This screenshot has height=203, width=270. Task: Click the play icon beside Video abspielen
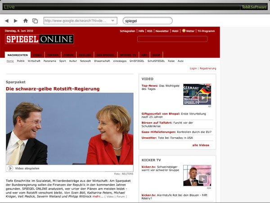(x=10, y=168)
